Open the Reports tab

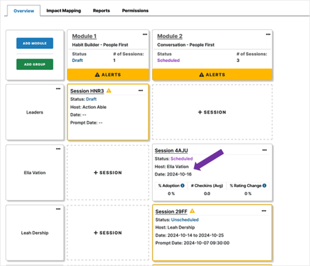pyautogui.click(x=102, y=11)
